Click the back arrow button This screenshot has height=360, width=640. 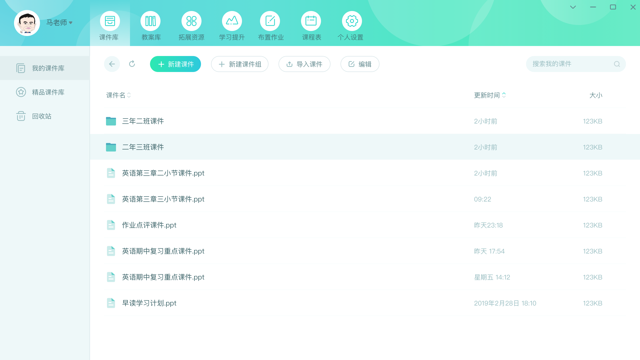112,64
